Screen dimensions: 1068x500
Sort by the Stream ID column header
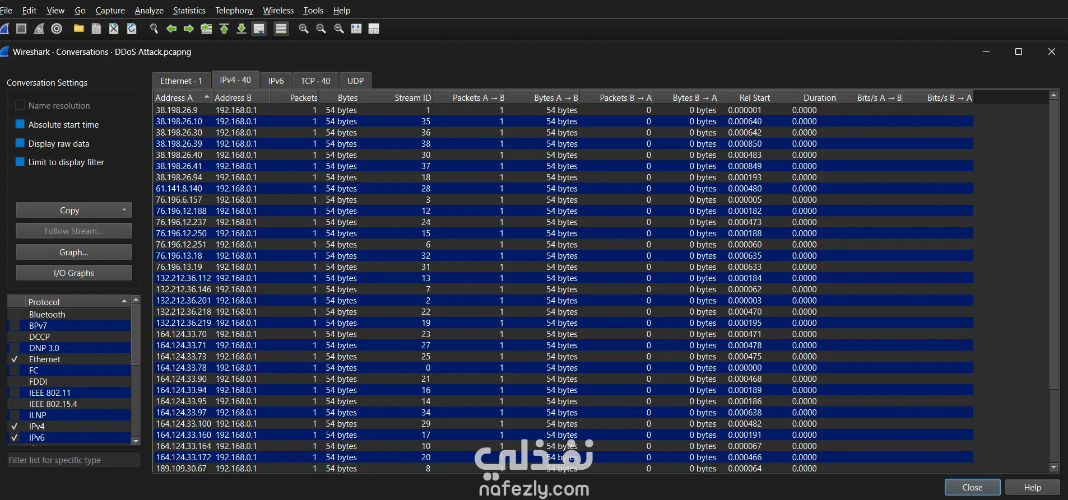[x=396, y=97]
